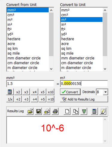The height and width of the screenshot is (147, 112).
Task: Select in² in Convert from list
Action: click(28, 24)
